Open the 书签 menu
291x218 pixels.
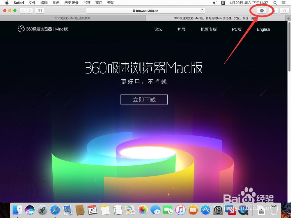click(x=87, y=3)
